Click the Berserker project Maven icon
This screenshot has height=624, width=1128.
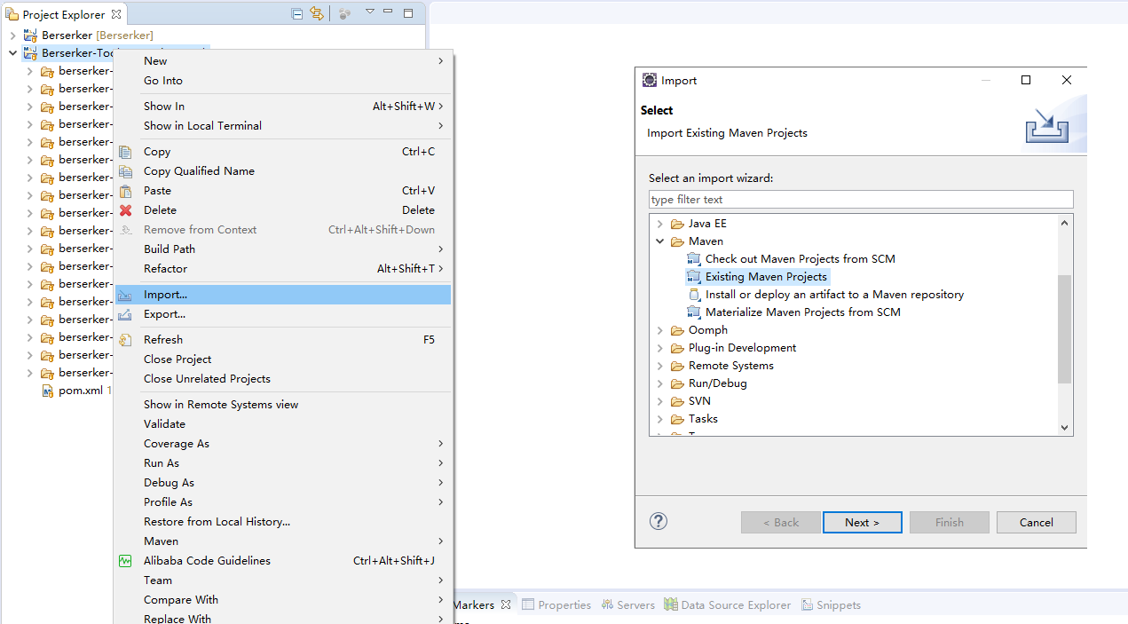[x=30, y=36]
